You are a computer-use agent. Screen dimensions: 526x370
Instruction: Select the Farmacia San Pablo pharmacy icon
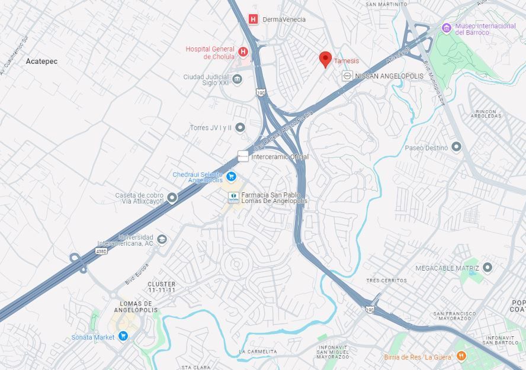click(x=233, y=197)
